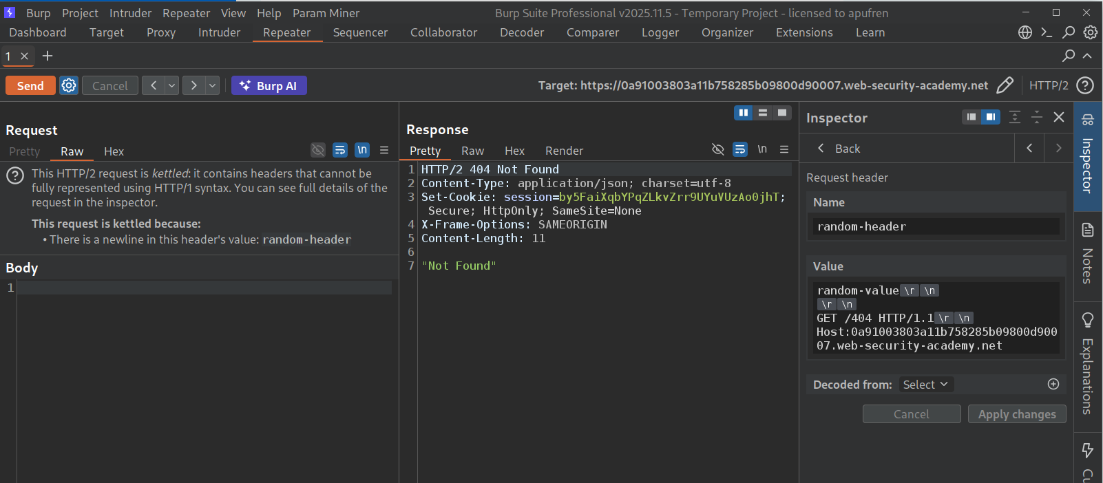Toggle non-printable characters in the Request

coord(362,150)
